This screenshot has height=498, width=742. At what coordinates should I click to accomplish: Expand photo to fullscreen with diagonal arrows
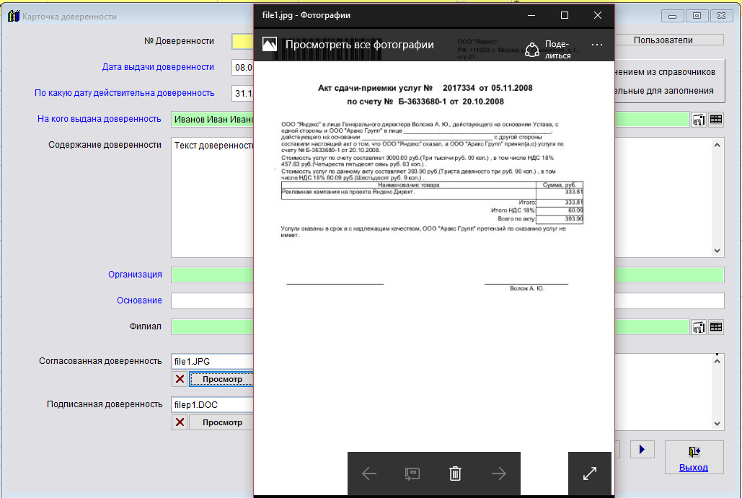(x=589, y=473)
